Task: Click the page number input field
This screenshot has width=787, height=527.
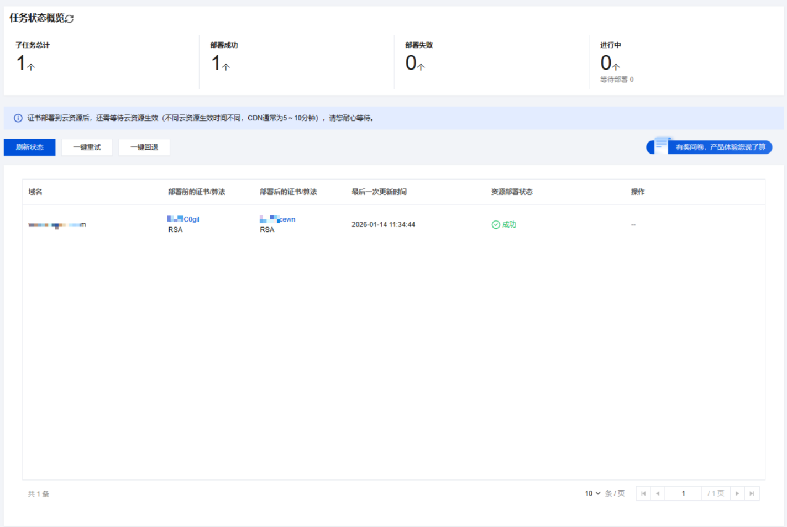Action: (x=683, y=493)
